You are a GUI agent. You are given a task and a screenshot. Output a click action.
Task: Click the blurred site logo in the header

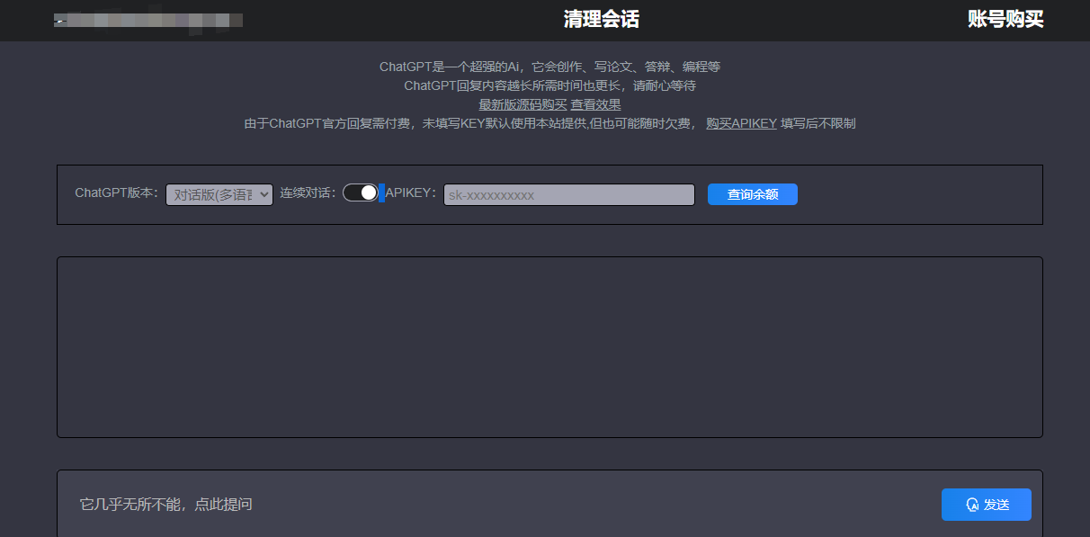click(x=148, y=21)
